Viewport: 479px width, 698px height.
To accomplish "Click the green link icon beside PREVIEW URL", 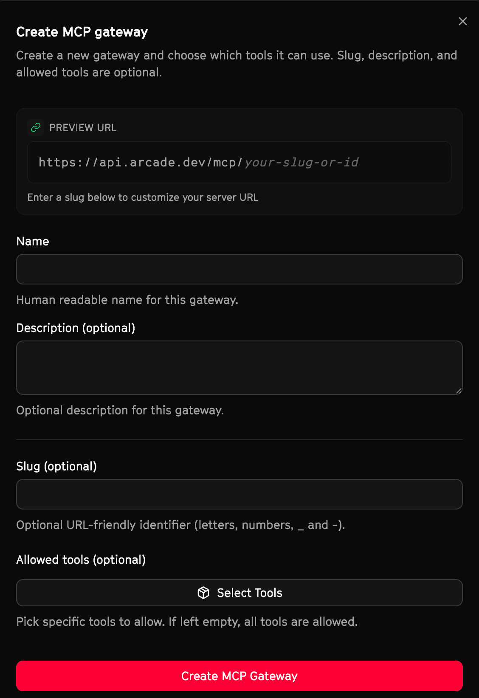I will (36, 127).
